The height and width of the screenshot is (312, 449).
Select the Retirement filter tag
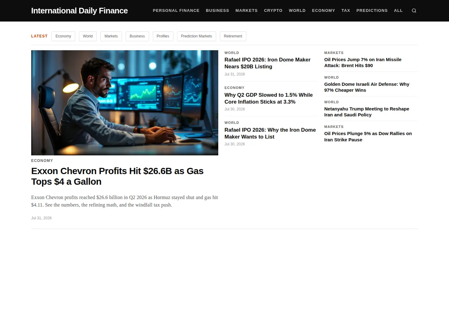click(233, 36)
